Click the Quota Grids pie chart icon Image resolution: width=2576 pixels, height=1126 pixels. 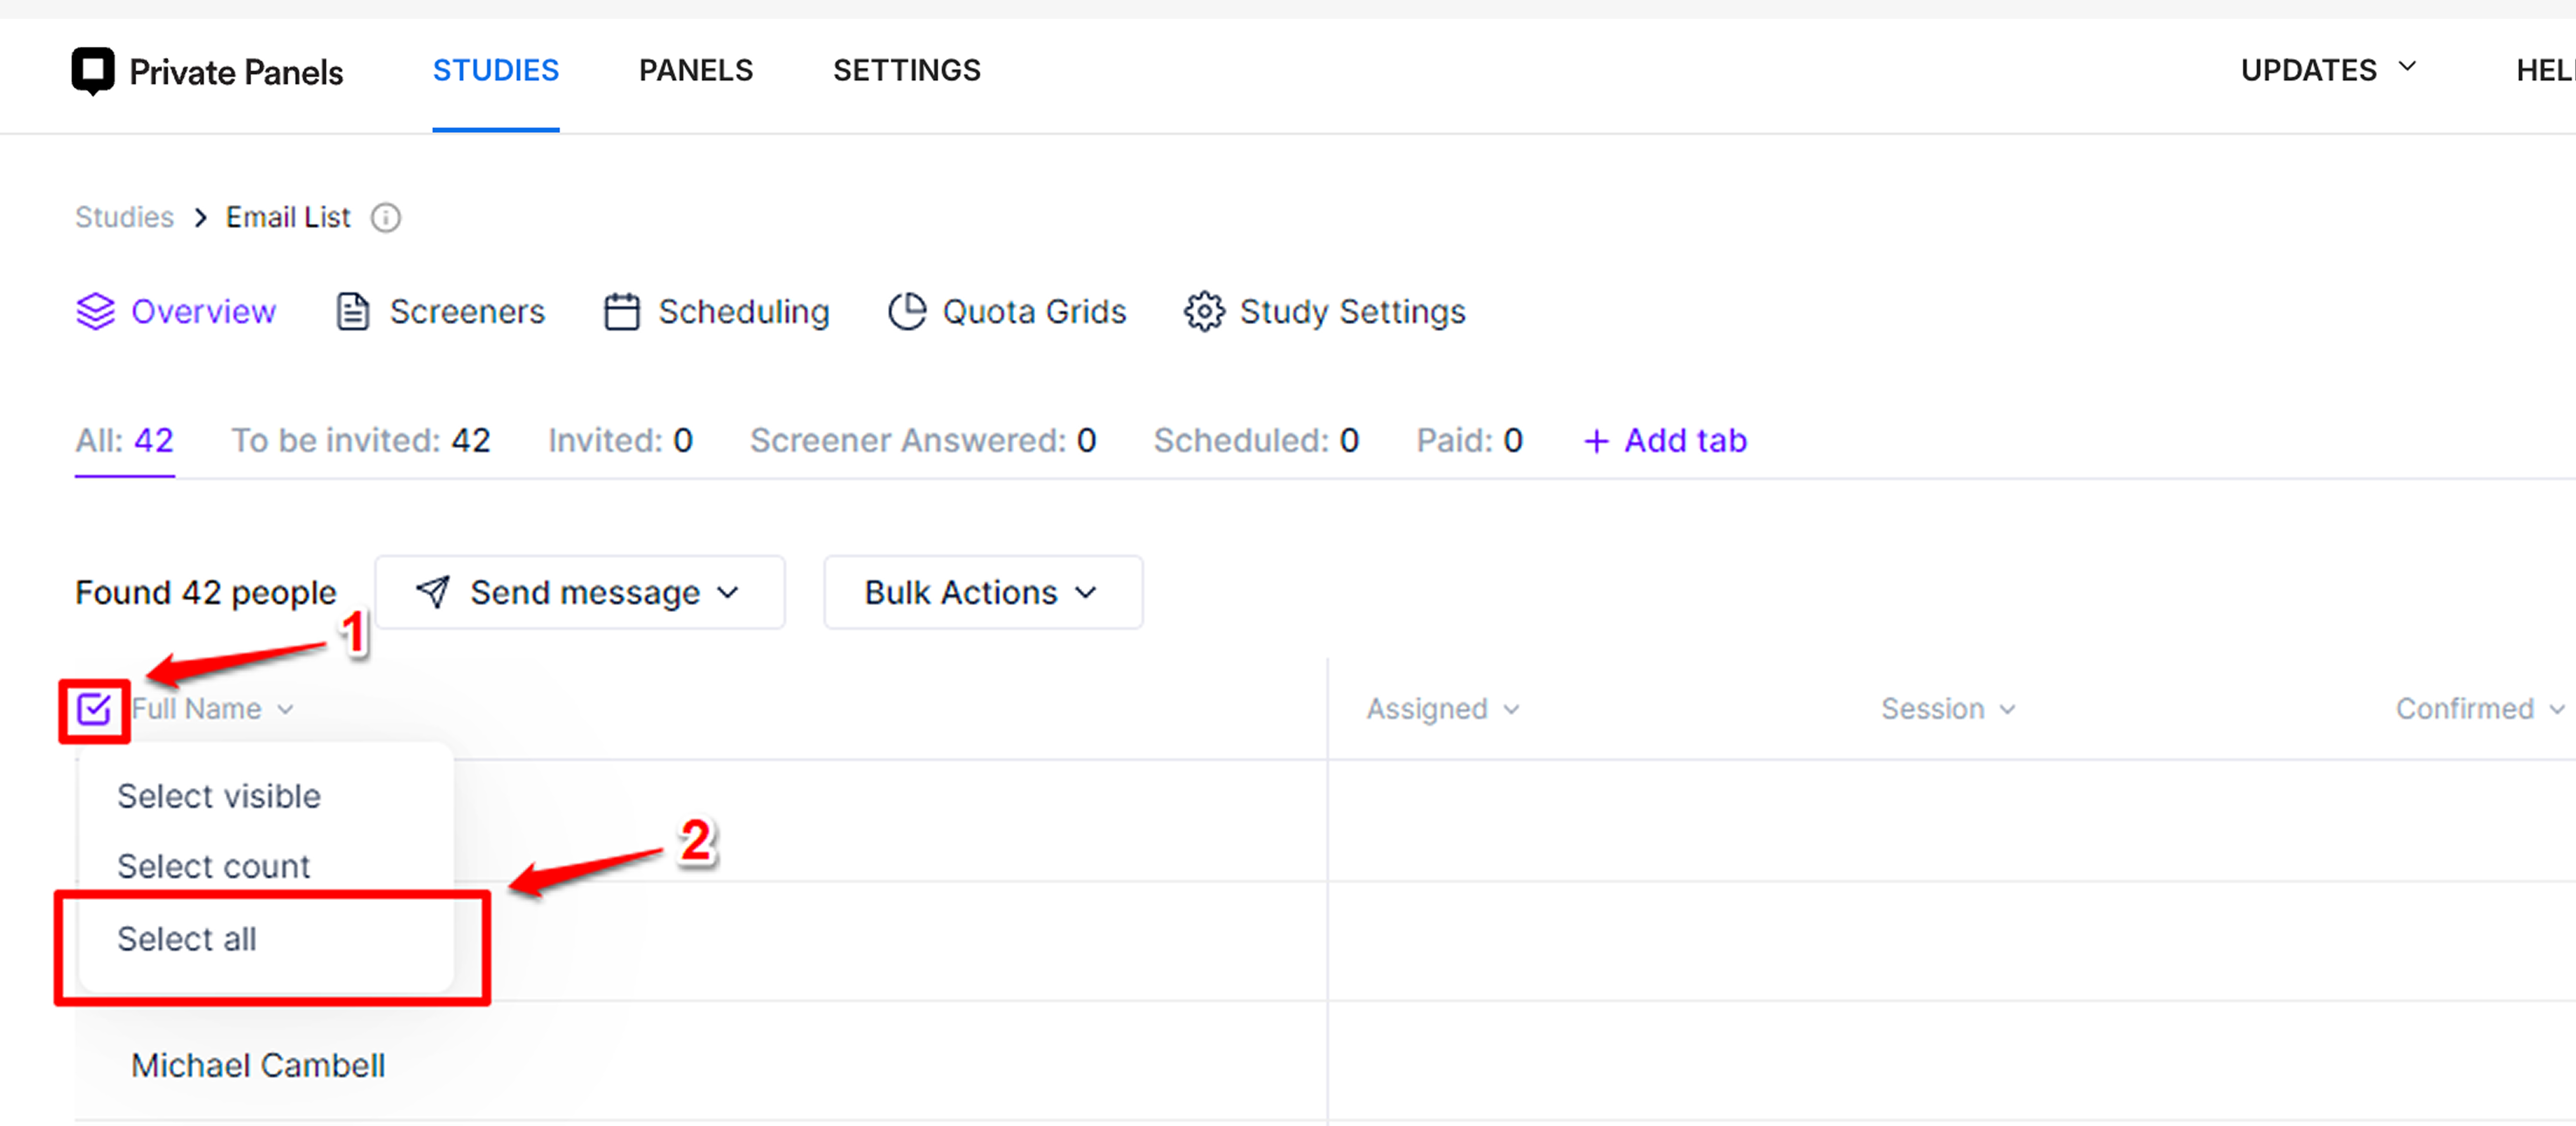click(907, 311)
